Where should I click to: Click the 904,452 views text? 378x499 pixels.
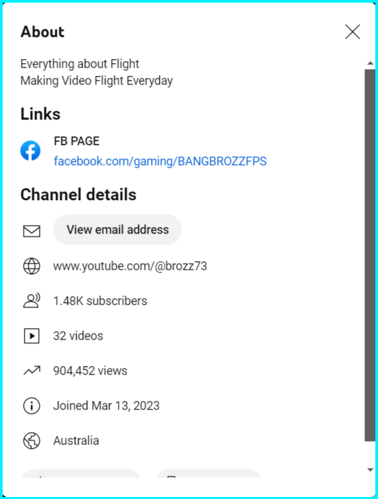click(x=90, y=371)
